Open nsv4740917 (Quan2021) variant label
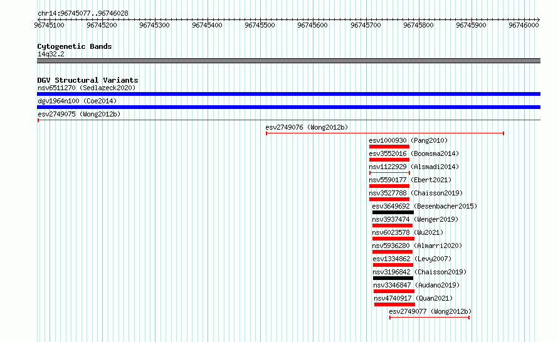Viewport: 558px width, 342px height. [x=414, y=298]
